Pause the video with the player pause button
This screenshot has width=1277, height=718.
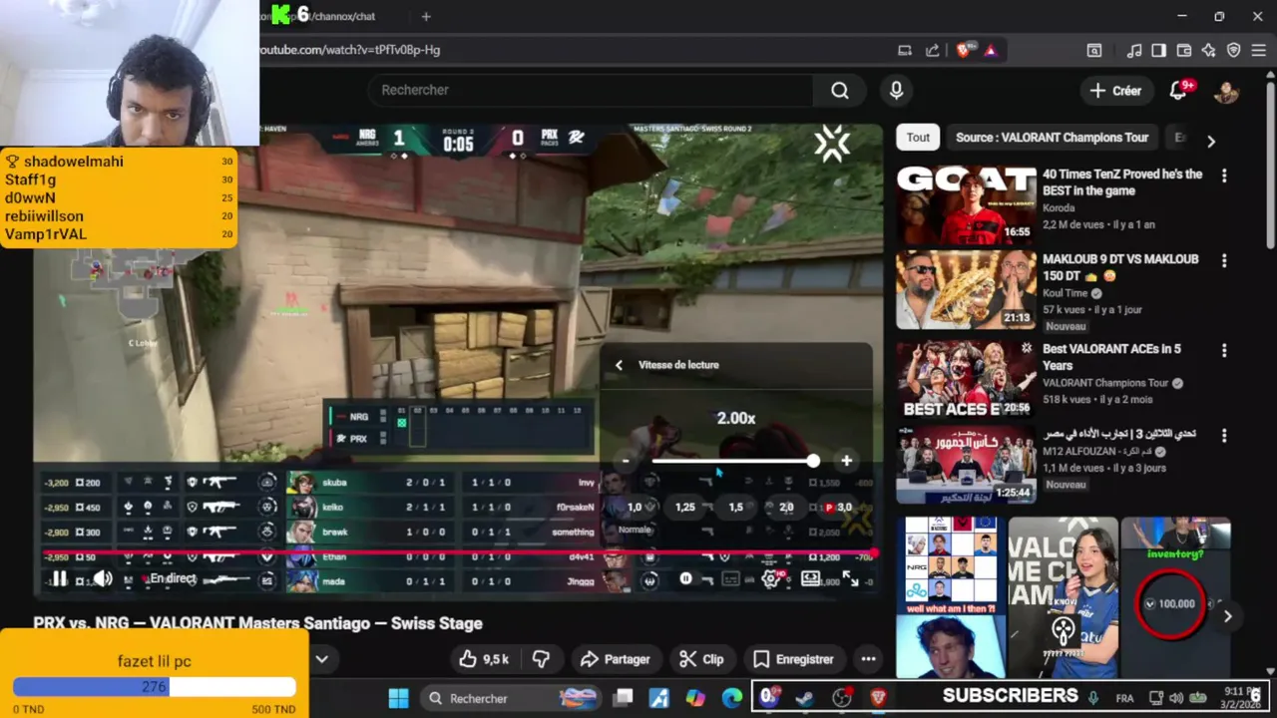pos(59,579)
